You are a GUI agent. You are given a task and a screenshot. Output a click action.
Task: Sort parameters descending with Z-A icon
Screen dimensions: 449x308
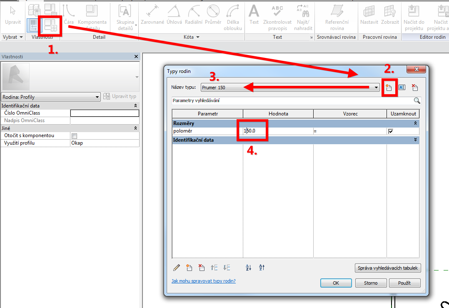pos(262,268)
